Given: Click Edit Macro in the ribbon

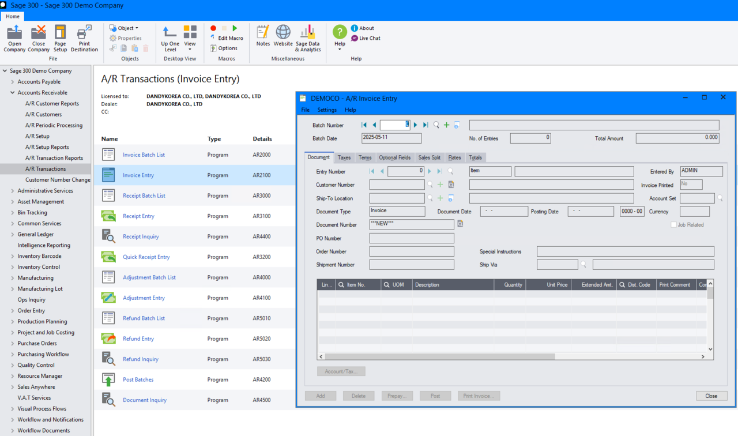Looking at the screenshot, I should coord(227,38).
